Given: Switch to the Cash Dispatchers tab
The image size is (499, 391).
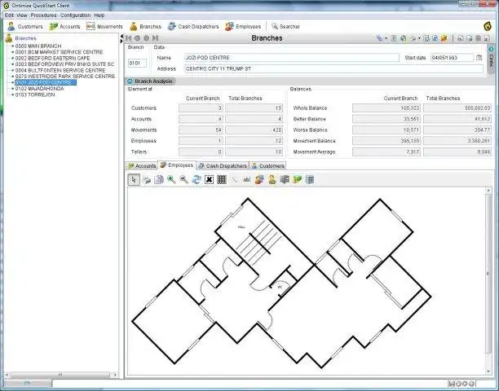Looking at the screenshot, I should point(223,166).
